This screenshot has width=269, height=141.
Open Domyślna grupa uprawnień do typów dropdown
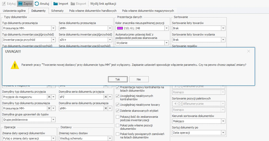tap(53, 120)
